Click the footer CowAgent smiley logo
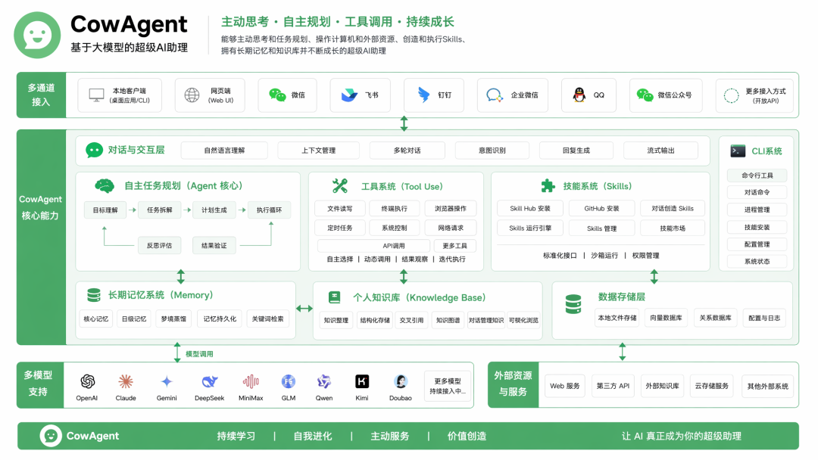 coord(51,436)
